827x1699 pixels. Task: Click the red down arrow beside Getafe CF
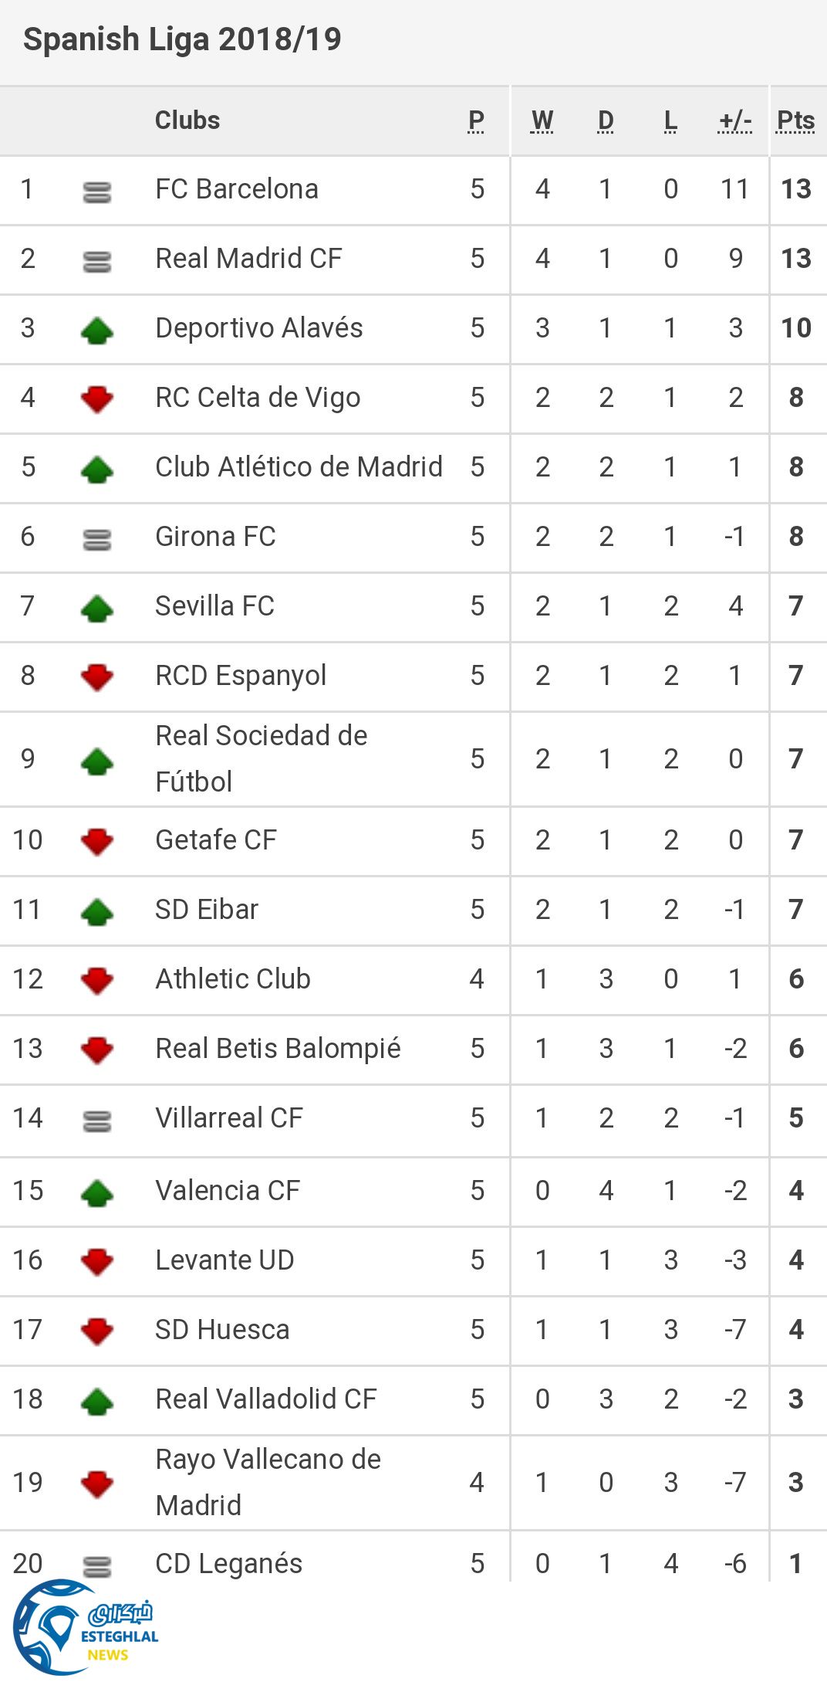tap(97, 842)
